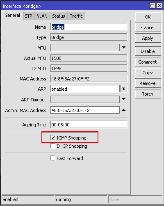Viewport: 164px width, 206px height.
Task: Enable the Fast Forward checkbox
Action: 53,158
